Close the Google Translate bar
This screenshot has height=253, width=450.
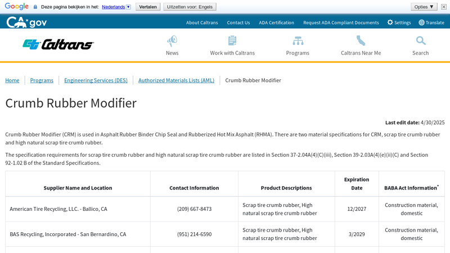pyautogui.click(x=444, y=7)
